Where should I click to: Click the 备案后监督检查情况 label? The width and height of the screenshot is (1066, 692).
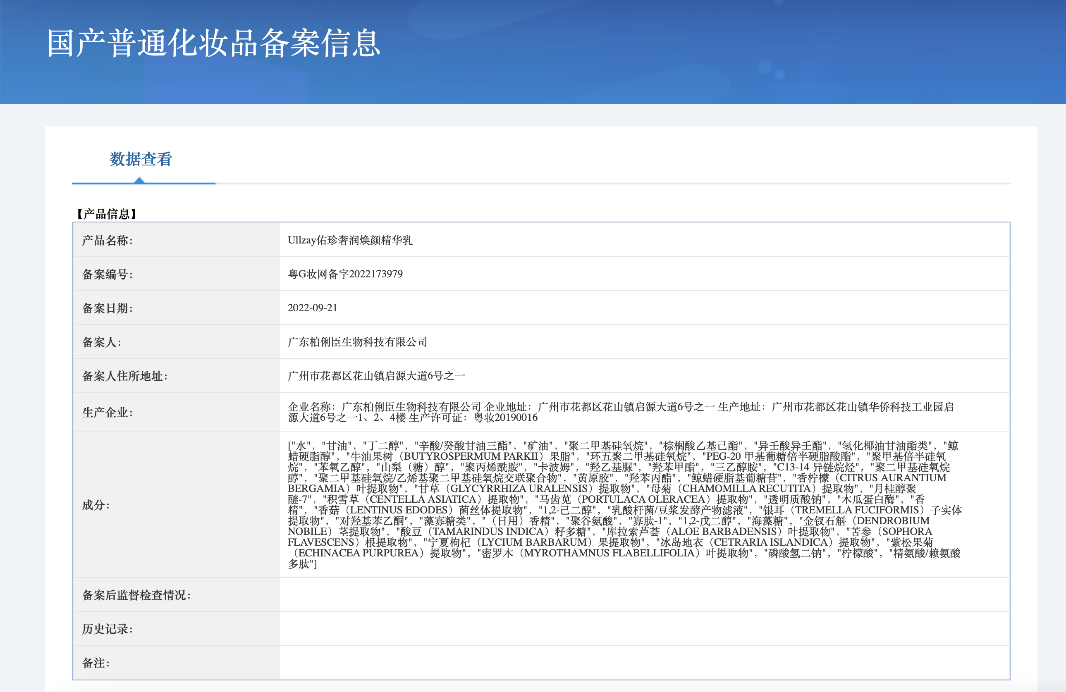[x=136, y=595]
